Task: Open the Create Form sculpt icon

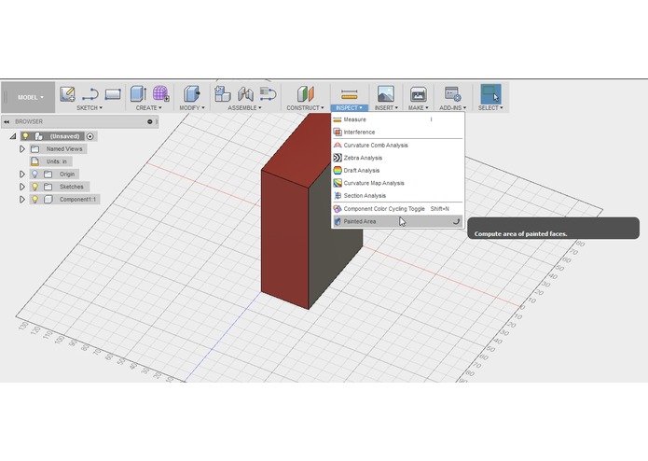Action: tap(160, 94)
